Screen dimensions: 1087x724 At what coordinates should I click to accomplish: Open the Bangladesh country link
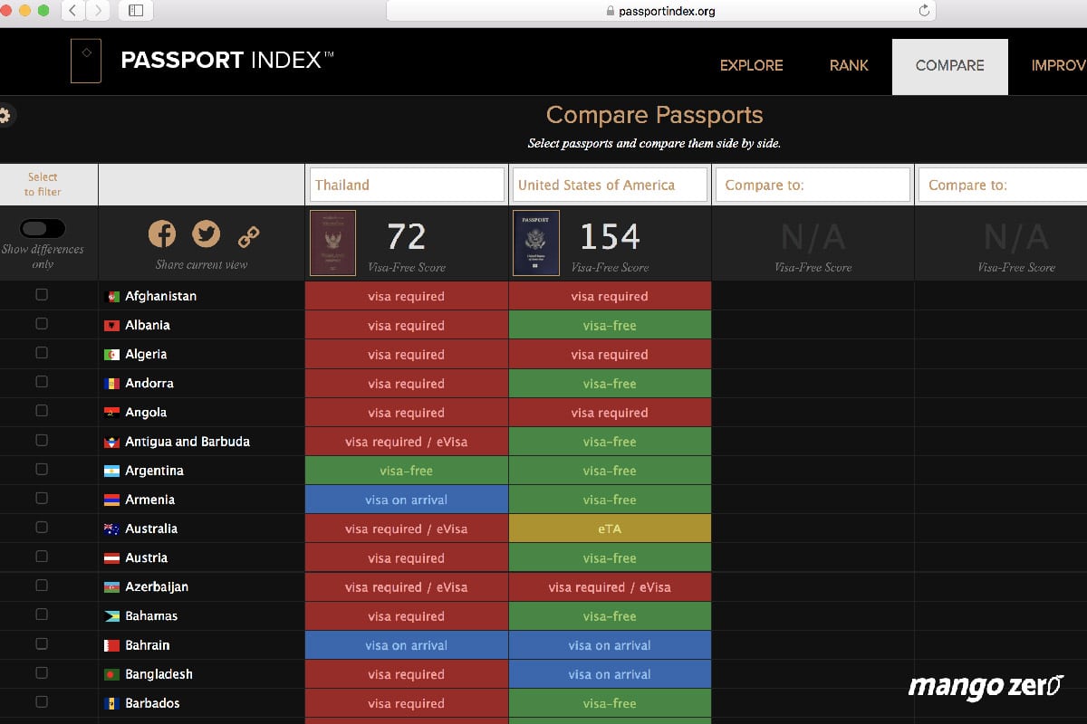pyautogui.click(x=159, y=674)
